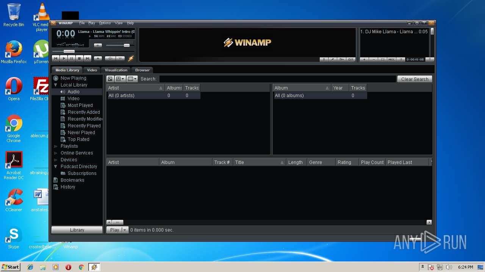
Task: Open the Recently Added view
Action: [x=84, y=112]
